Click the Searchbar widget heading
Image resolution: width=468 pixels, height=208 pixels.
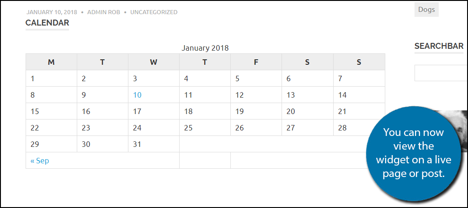(x=439, y=46)
